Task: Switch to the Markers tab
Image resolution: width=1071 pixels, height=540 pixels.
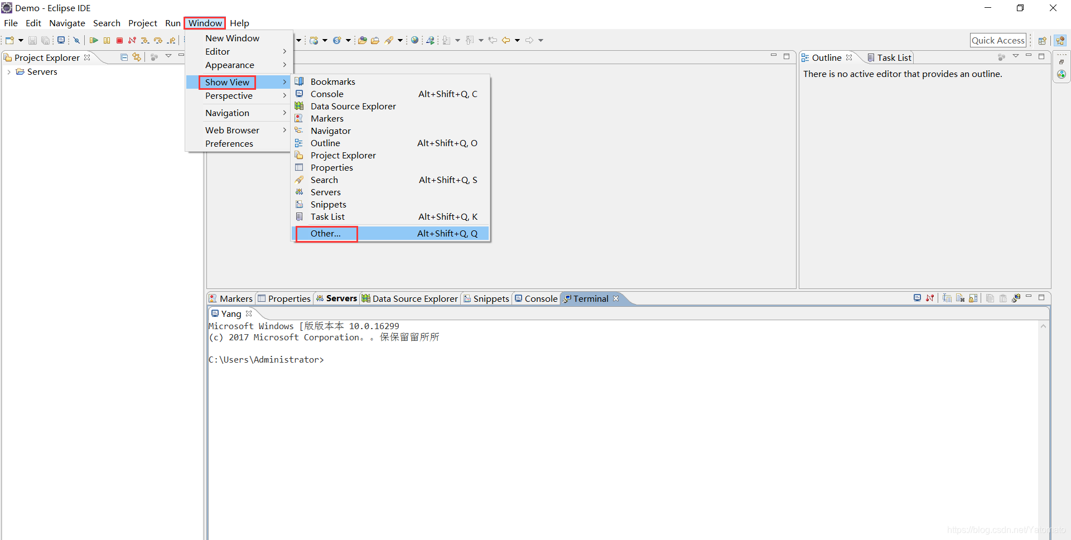Action: (x=231, y=298)
